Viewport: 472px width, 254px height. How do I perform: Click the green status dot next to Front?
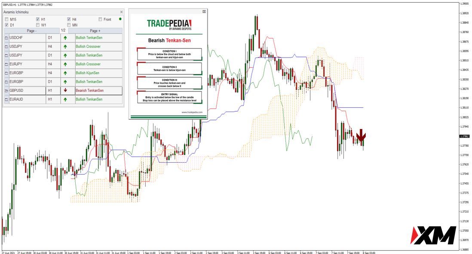click(x=120, y=19)
